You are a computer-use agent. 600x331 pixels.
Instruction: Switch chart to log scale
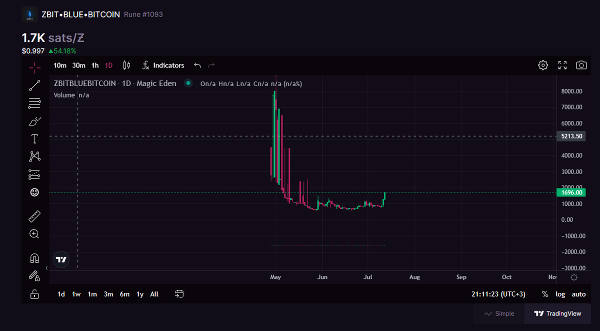pos(560,294)
